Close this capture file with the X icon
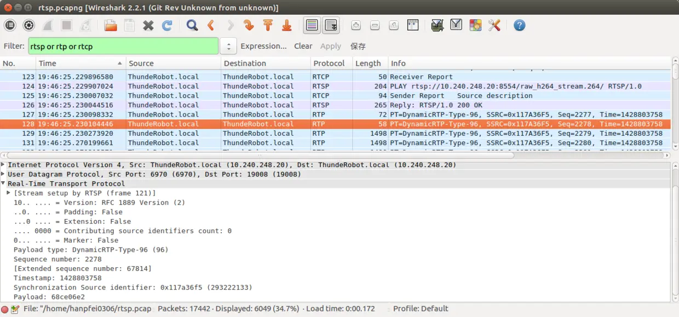Image resolution: width=679 pixels, height=317 pixels. [148, 25]
